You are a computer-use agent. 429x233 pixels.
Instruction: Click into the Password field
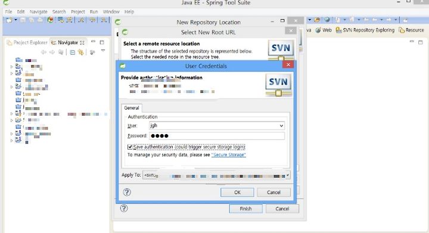(x=217, y=136)
